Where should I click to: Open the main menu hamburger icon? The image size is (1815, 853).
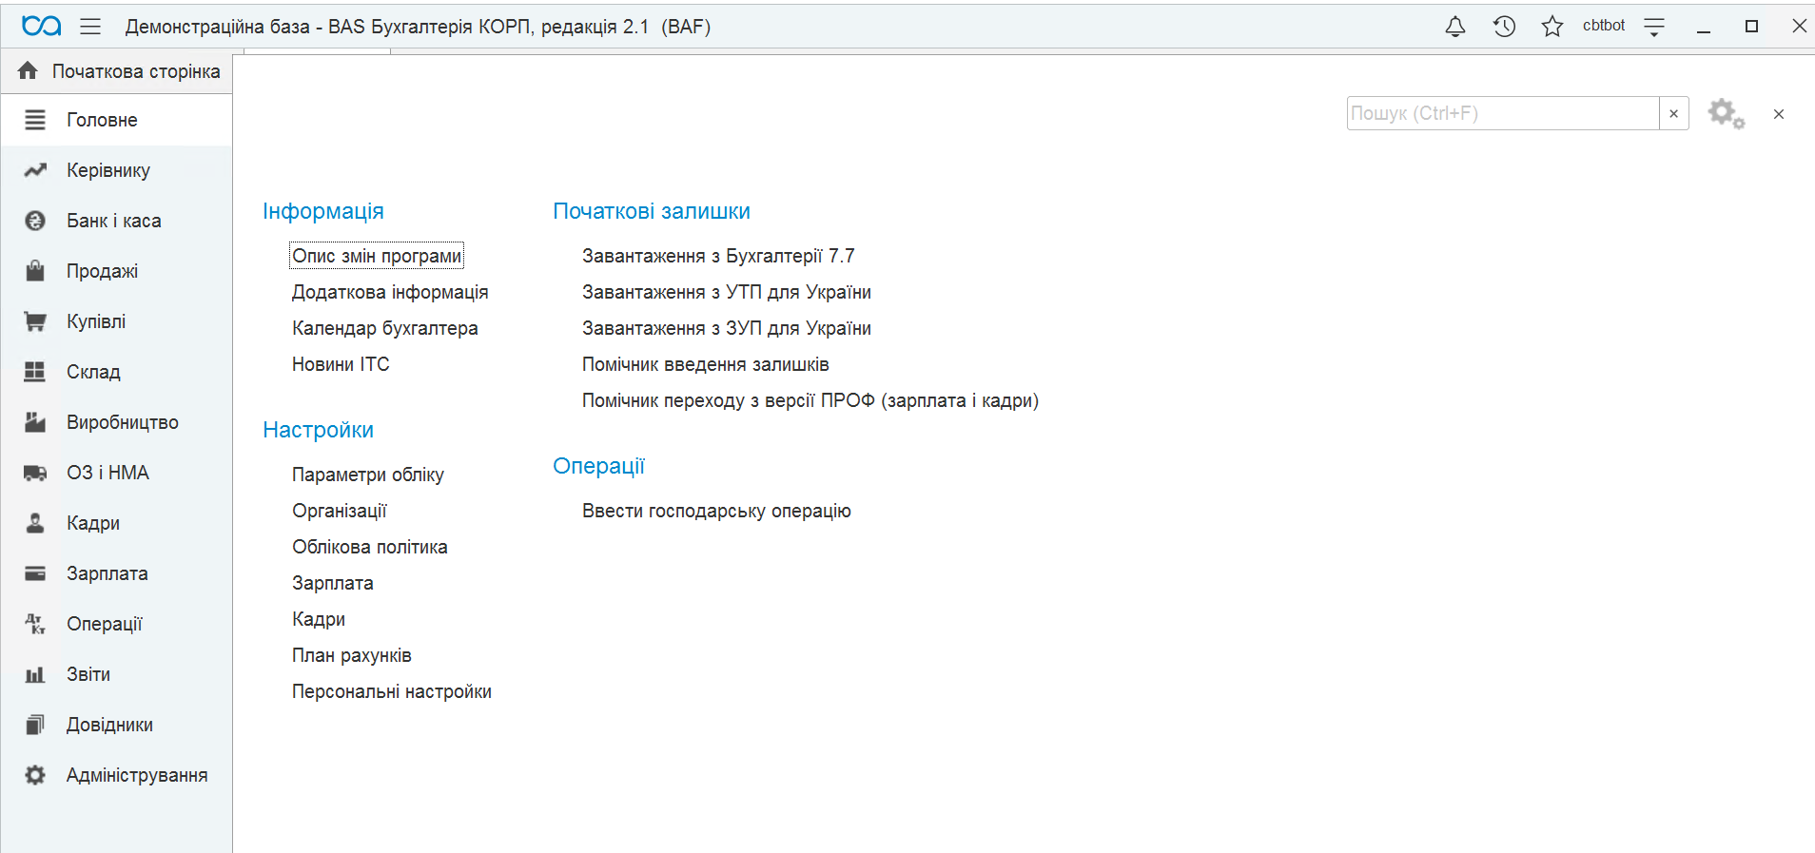click(x=90, y=27)
